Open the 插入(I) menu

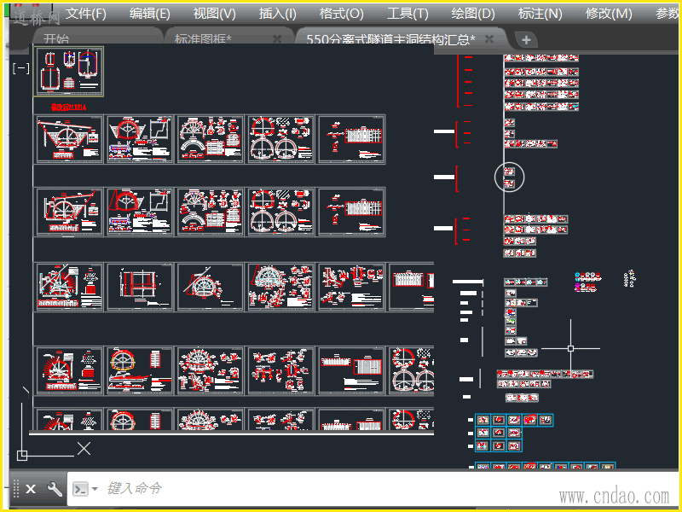click(x=278, y=14)
